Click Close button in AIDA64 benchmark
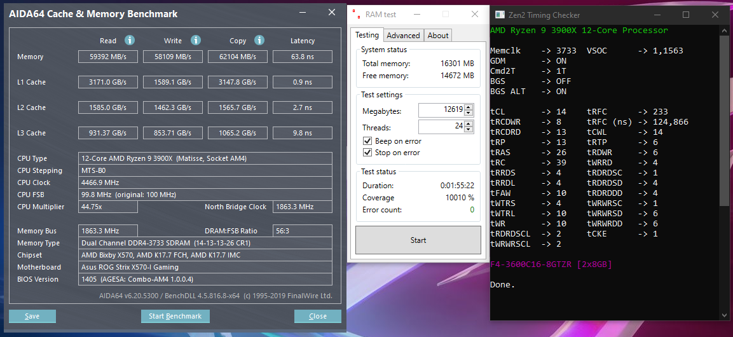733x337 pixels. 318,317
